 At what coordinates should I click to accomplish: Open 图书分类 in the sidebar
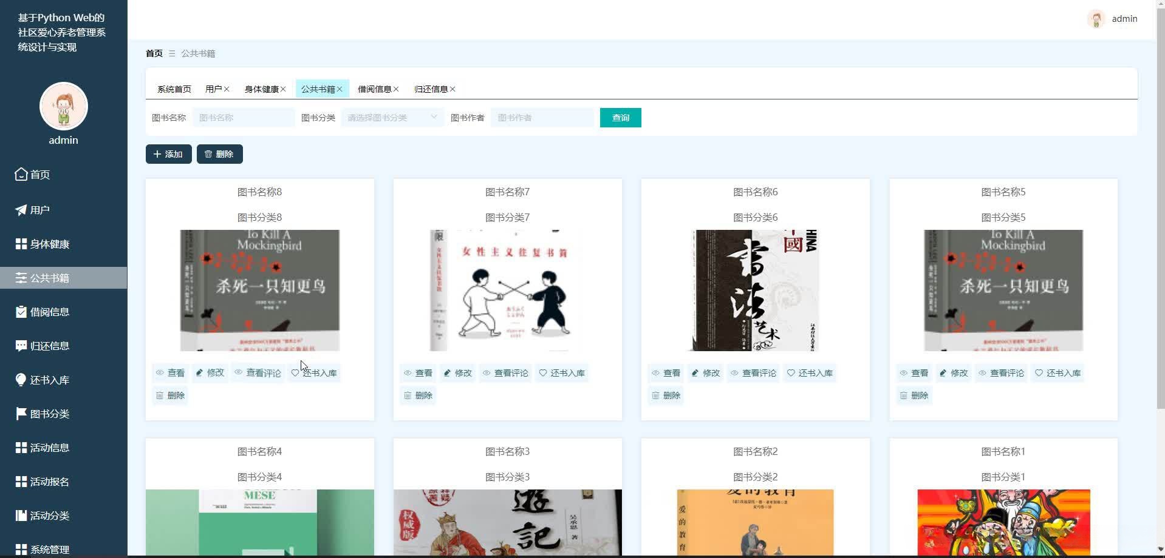(50, 414)
